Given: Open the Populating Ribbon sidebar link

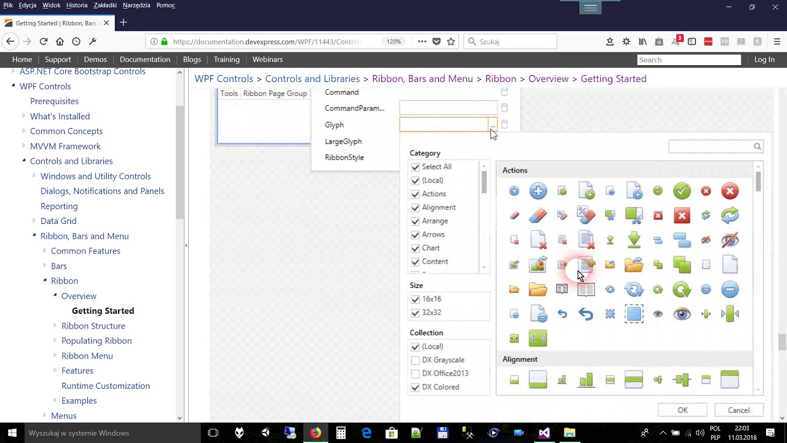Looking at the screenshot, I should tap(97, 341).
